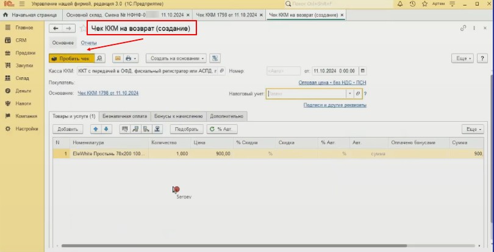The image size is (494, 252).
Task: Move row up with blue arrow
Action: (96, 129)
